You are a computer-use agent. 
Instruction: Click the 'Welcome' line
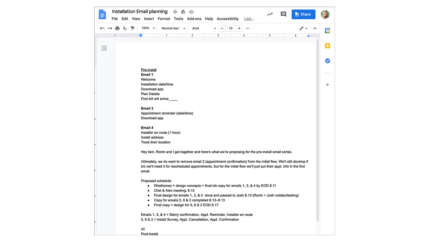click(148, 80)
